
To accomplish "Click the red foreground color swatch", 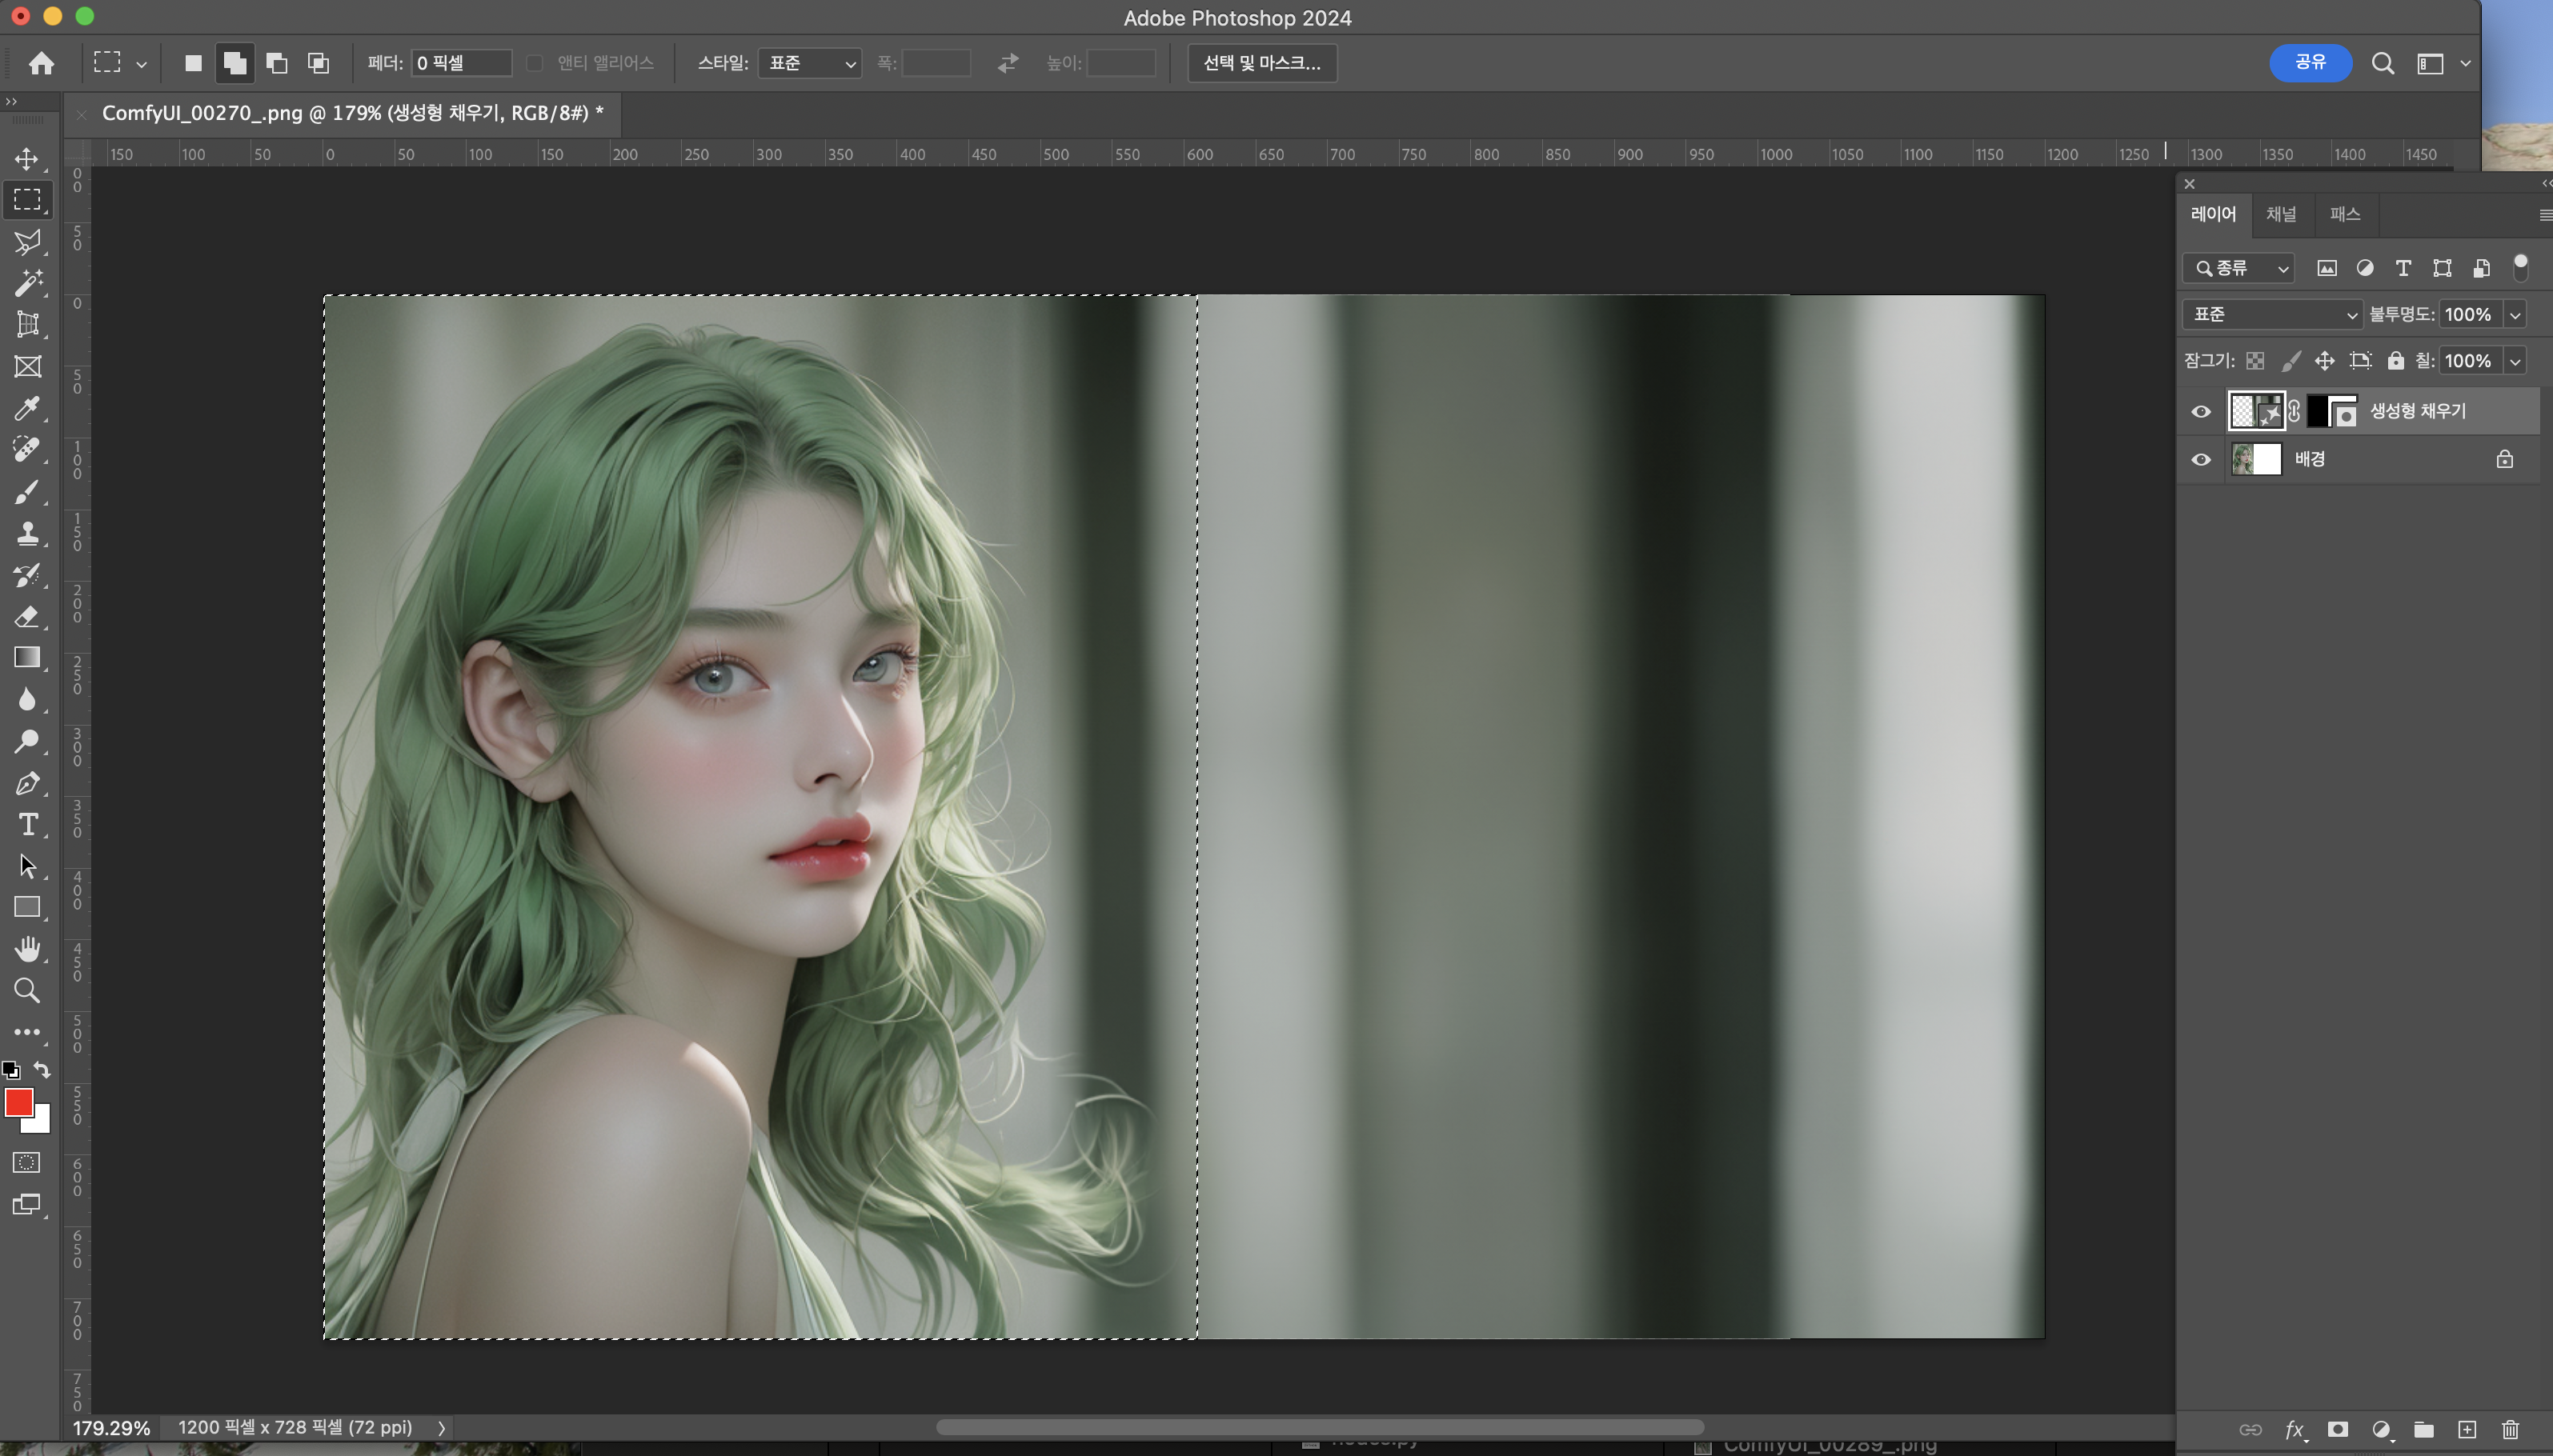I will point(18,1102).
